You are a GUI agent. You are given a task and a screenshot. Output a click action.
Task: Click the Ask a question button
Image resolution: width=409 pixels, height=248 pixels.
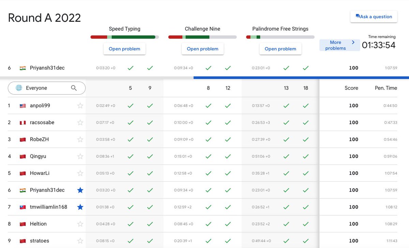click(374, 16)
